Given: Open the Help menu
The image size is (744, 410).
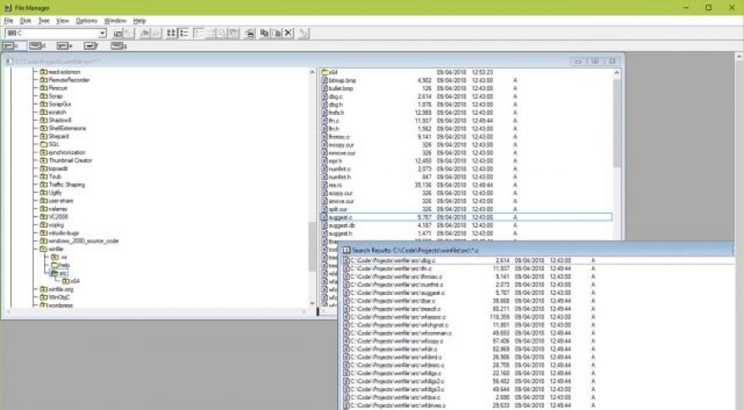Looking at the screenshot, I should coord(139,21).
